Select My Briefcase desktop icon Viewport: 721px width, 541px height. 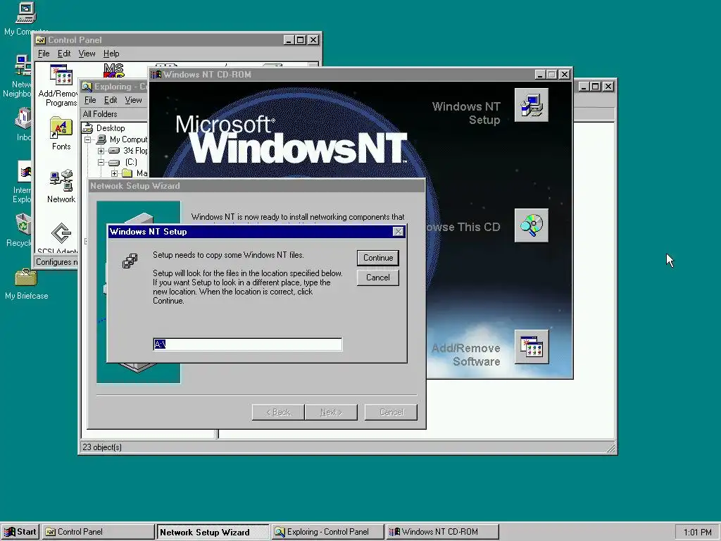[26, 285]
